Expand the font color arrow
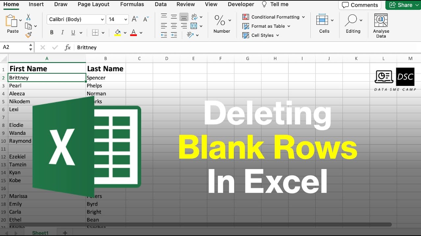This screenshot has height=236, width=421. [141, 33]
